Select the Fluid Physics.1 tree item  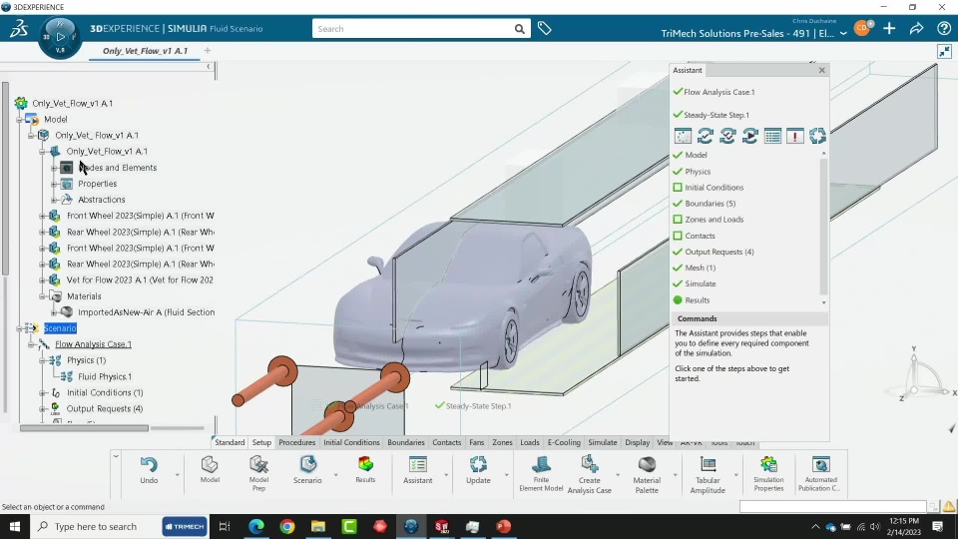105,376
